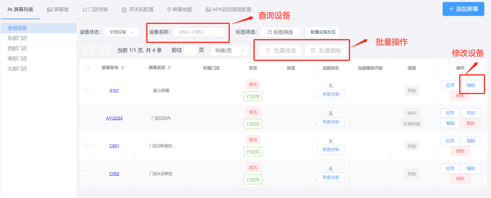Click 查看排期 for 门店2店内
Image resolution: width=491 pixels, height=198 pixels.
331,122
